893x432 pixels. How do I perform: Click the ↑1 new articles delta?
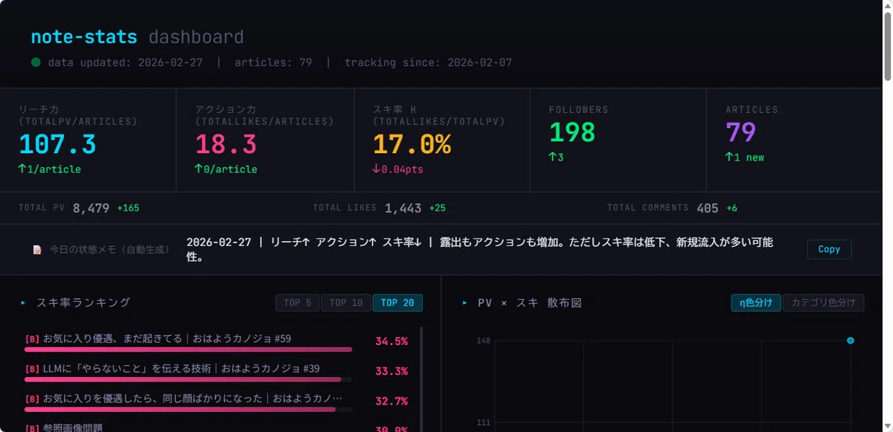click(745, 157)
